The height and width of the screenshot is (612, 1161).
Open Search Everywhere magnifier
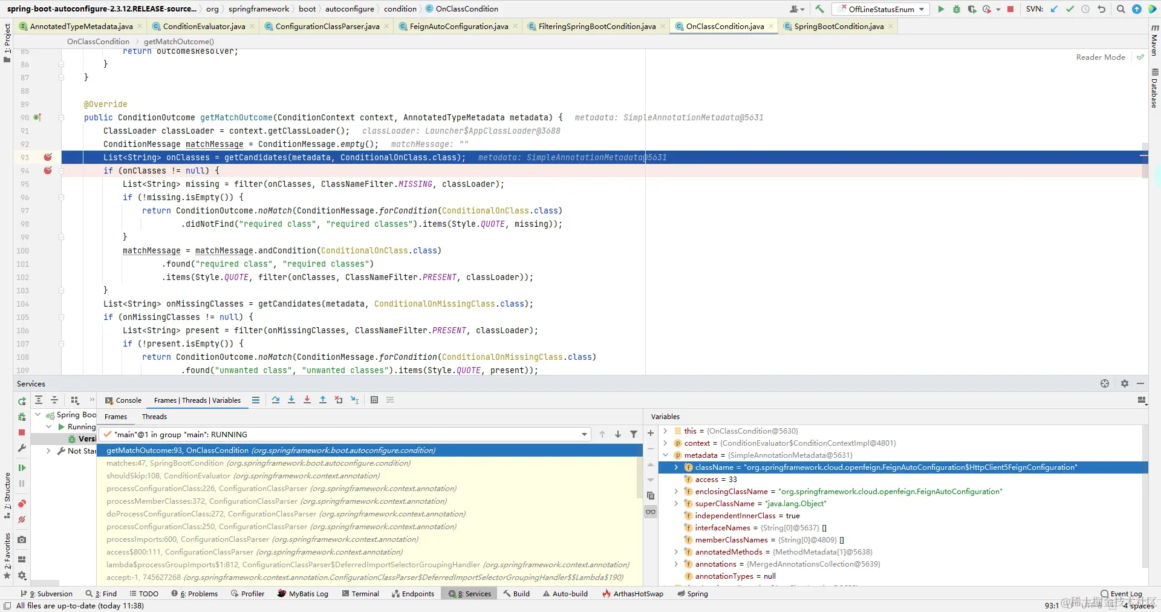[x=1121, y=9]
